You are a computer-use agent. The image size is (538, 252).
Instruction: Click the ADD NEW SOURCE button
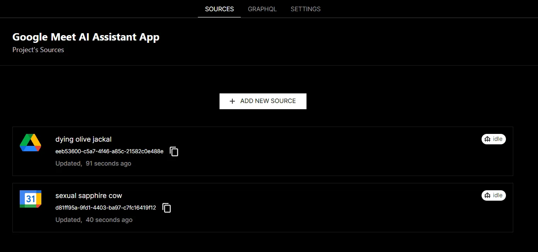[263, 101]
